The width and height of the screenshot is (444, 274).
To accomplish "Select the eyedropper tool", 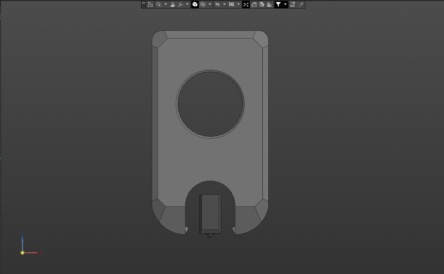I will tap(301, 4).
